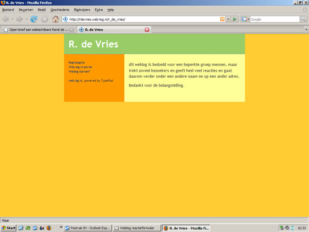This screenshot has height=232, width=309.
Task: Reload the current page
Action: pyautogui.click(x=34, y=19)
